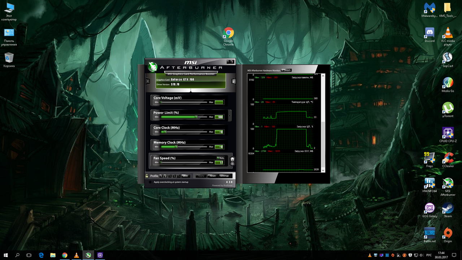Open the µTorrent desktop icon
The width and height of the screenshot is (462, 260).
click(x=448, y=110)
